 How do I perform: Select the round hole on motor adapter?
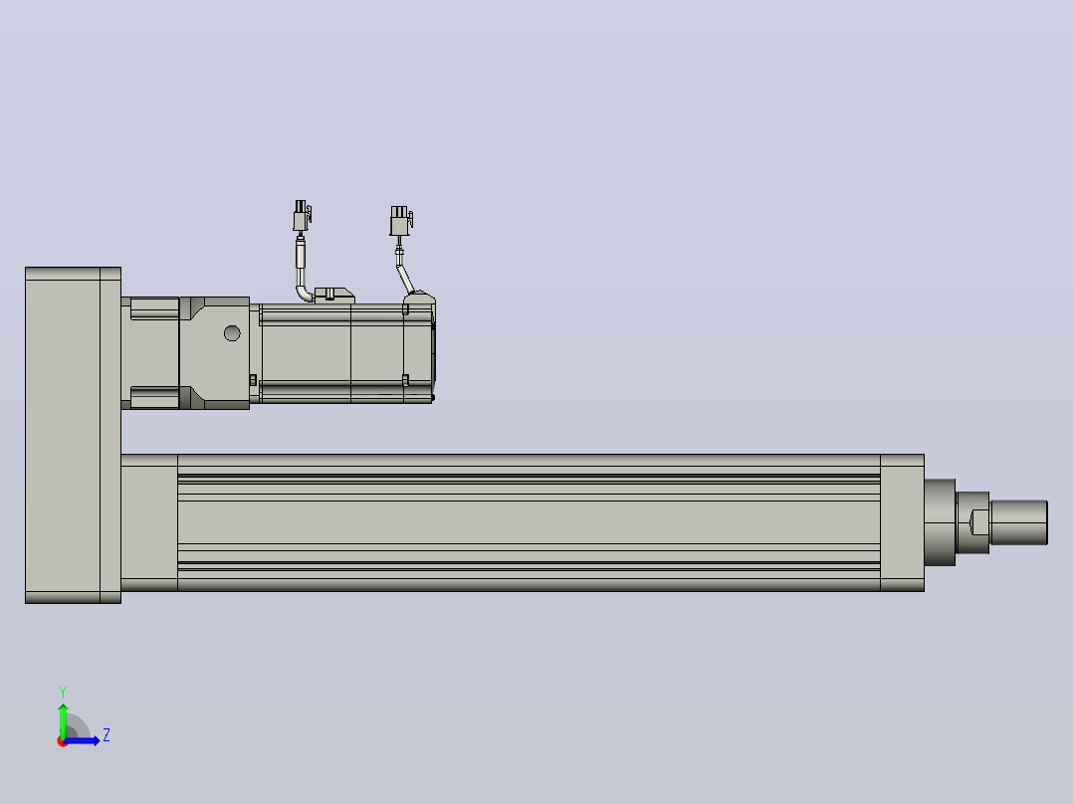click(x=232, y=333)
